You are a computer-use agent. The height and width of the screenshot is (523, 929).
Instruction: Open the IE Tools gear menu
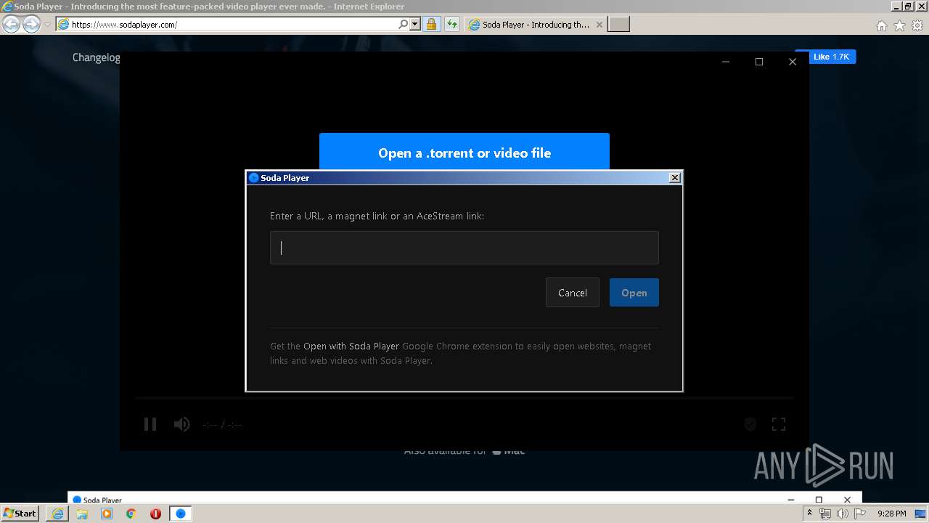pos(917,25)
